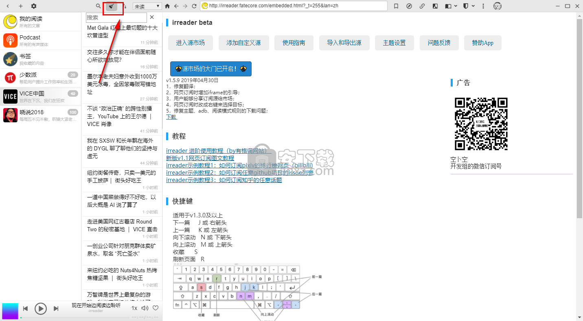Open 走进美国网红古着店 Round Two article
The image size is (583, 321).
coord(122,228)
